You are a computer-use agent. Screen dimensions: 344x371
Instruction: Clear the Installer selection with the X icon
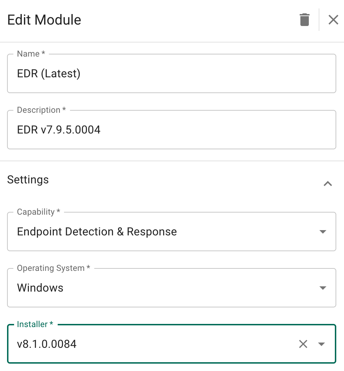[303, 344]
